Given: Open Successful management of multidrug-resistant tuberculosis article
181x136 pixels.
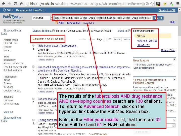Looking at the screenshot, I should pos(84,69).
